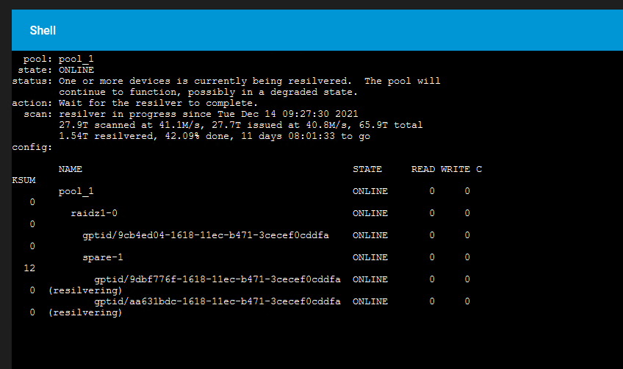Click the 'pool_1' name in config table
Screen dimensions: 623x369
(76, 192)
